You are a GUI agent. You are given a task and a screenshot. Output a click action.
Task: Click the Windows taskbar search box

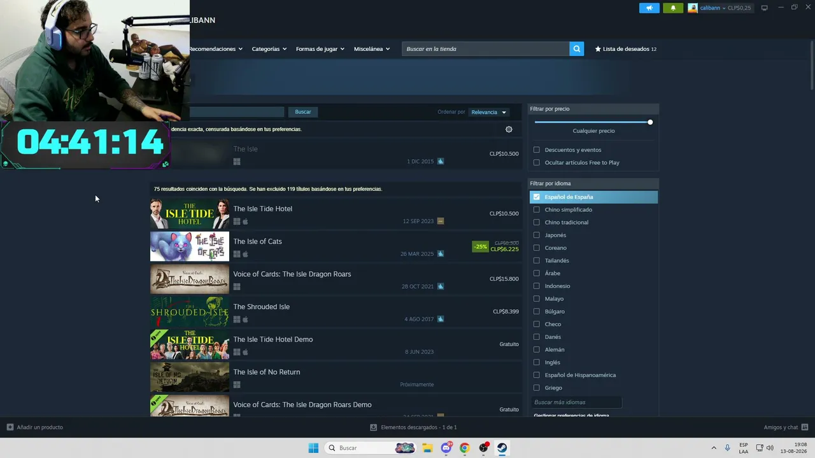(371, 448)
